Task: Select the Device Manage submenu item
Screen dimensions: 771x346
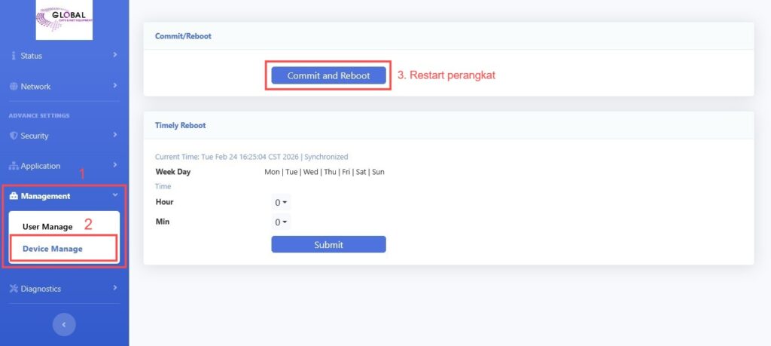Action: click(53, 249)
